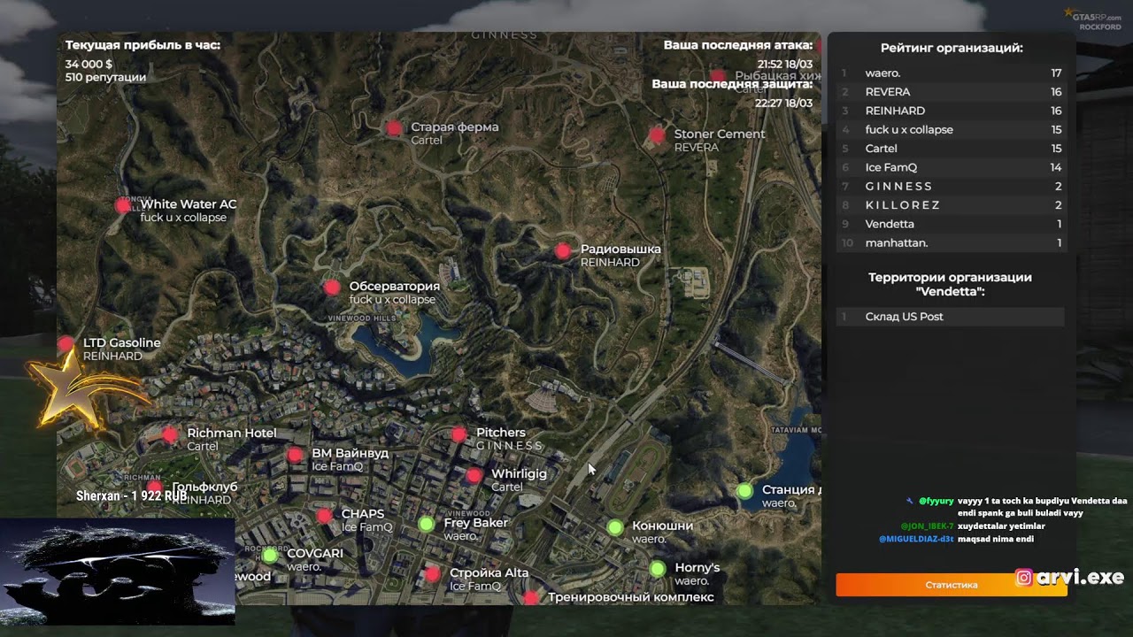Click the Pitchers territory marker
The height and width of the screenshot is (637, 1133).
click(459, 434)
